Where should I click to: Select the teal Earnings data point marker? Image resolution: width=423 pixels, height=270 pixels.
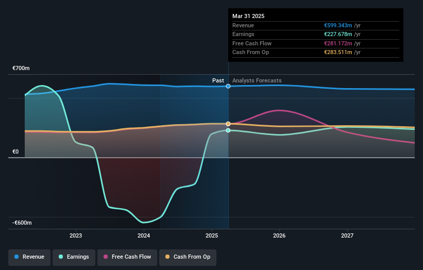pyautogui.click(x=228, y=130)
